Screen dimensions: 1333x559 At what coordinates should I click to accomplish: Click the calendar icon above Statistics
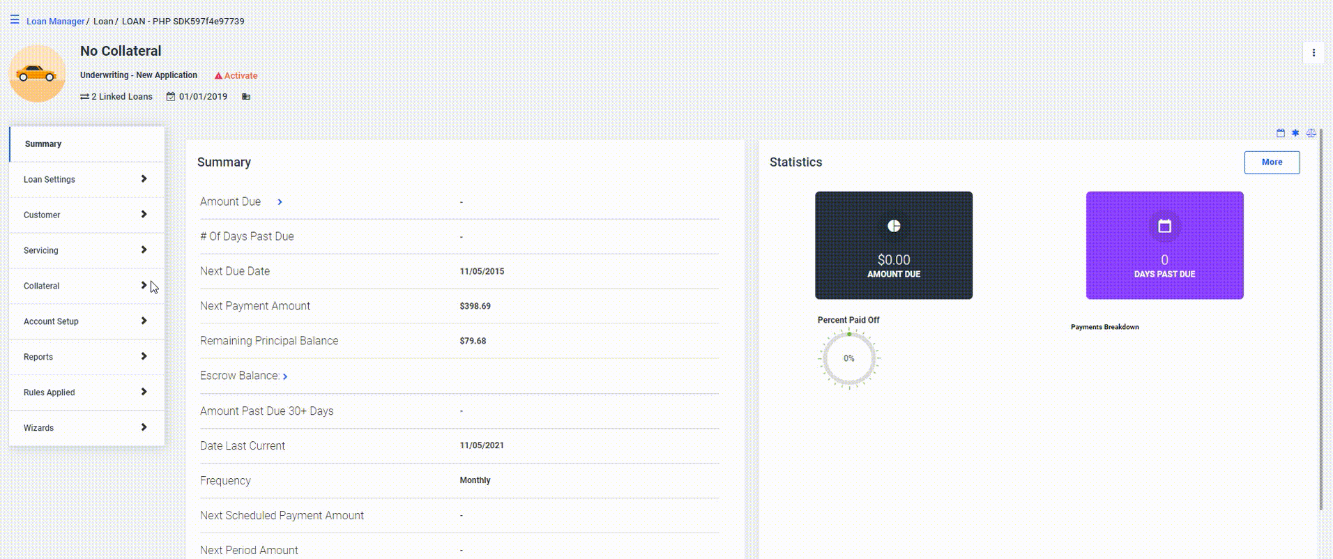pyautogui.click(x=1280, y=133)
